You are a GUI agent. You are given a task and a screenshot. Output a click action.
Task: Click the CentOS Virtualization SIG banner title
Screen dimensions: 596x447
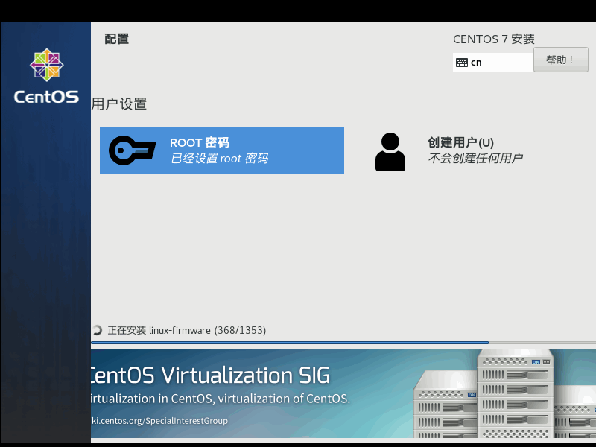[210, 375]
